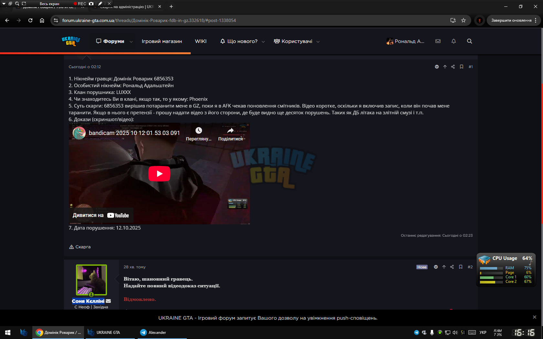Switch to the UKRAINE GTA taskbar window
543x339 pixels.
pos(110,333)
